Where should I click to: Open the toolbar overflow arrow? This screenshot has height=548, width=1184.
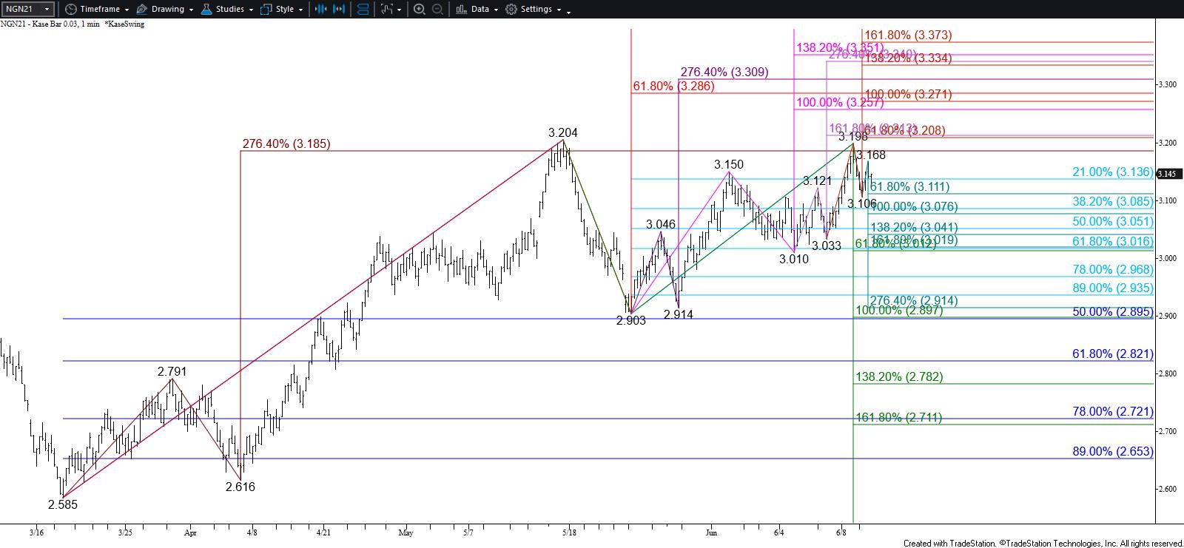(568, 10)
